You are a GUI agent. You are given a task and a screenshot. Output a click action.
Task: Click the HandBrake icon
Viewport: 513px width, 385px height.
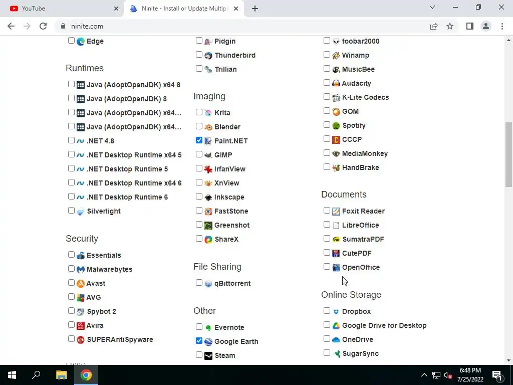[336, 167]
